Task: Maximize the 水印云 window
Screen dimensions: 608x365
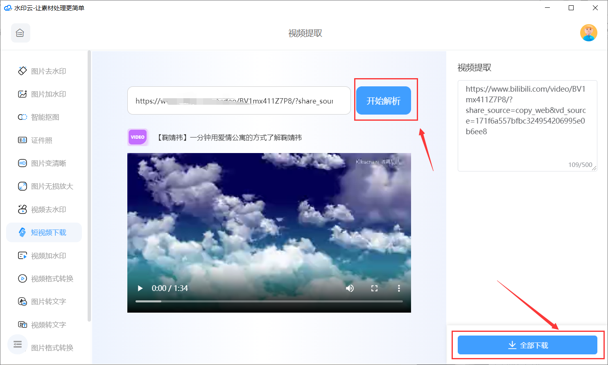Action: pyautogui.click(x=571, y=8)
